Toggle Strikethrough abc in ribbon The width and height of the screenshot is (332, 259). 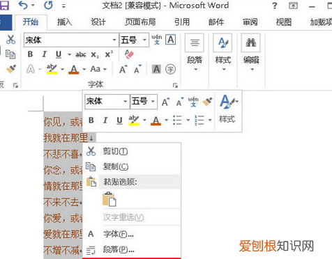coord(81,55)
